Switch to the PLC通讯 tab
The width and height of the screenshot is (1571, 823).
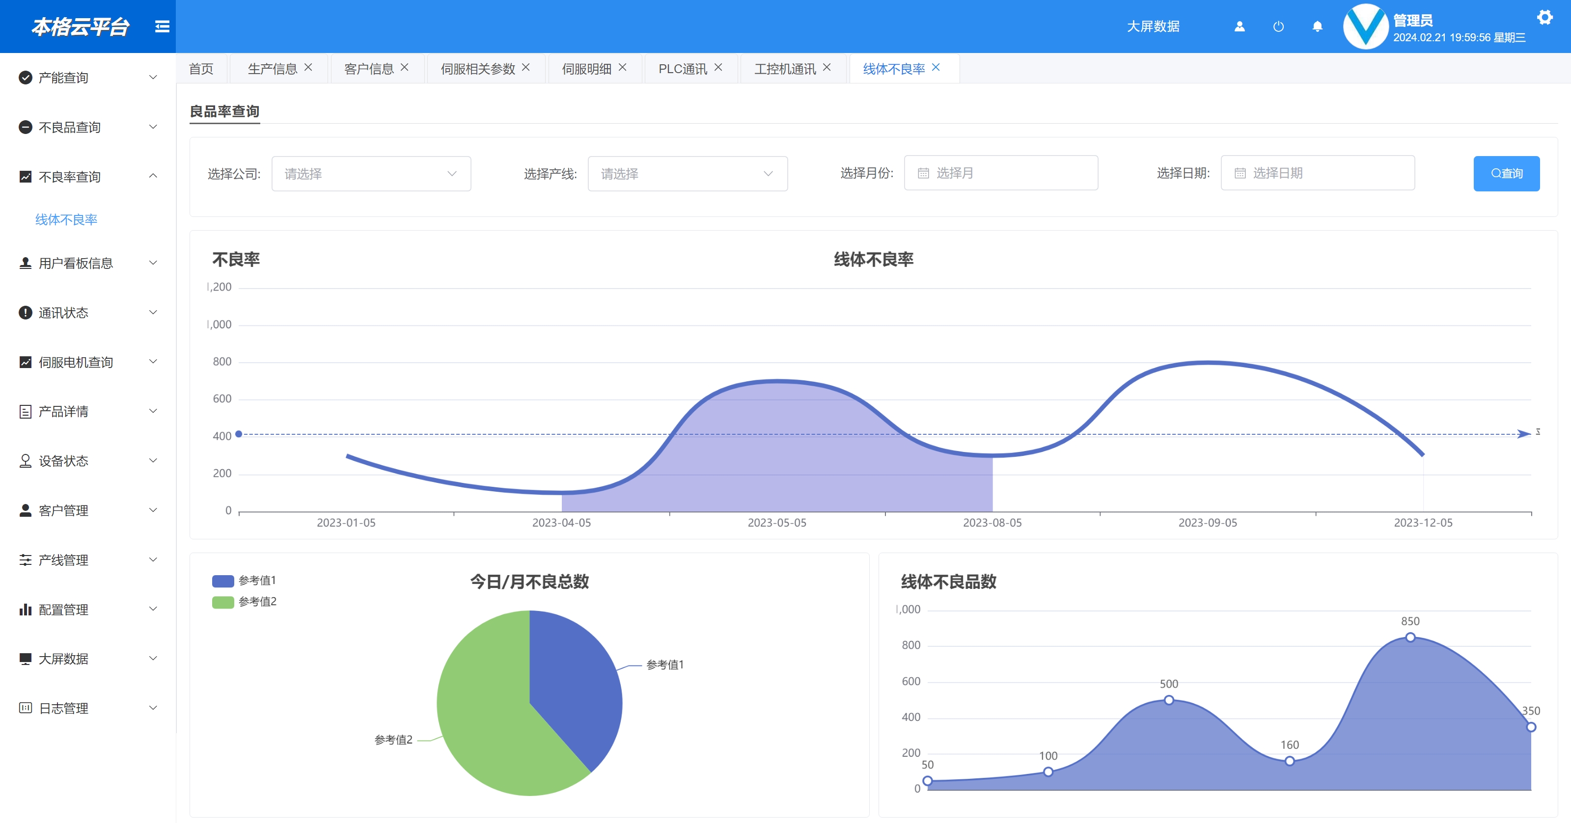coord(683,68)
